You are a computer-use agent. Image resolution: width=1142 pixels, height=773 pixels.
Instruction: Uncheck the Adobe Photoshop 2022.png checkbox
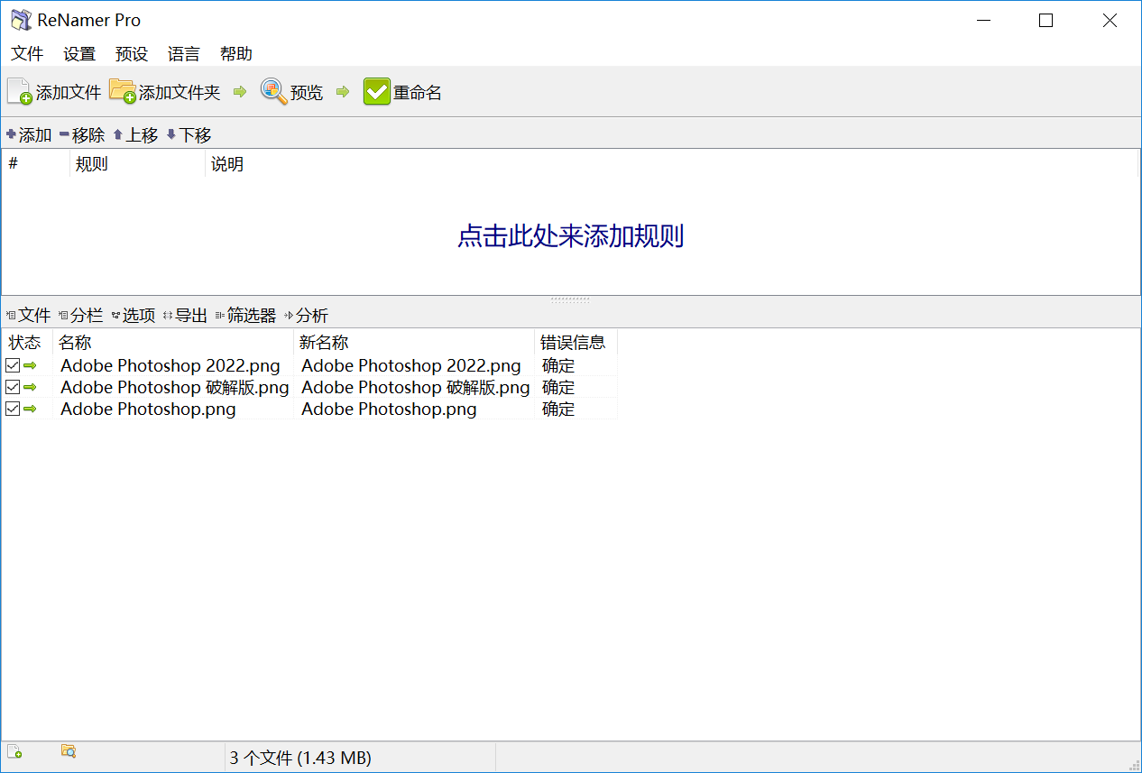(x=13, y=365)
